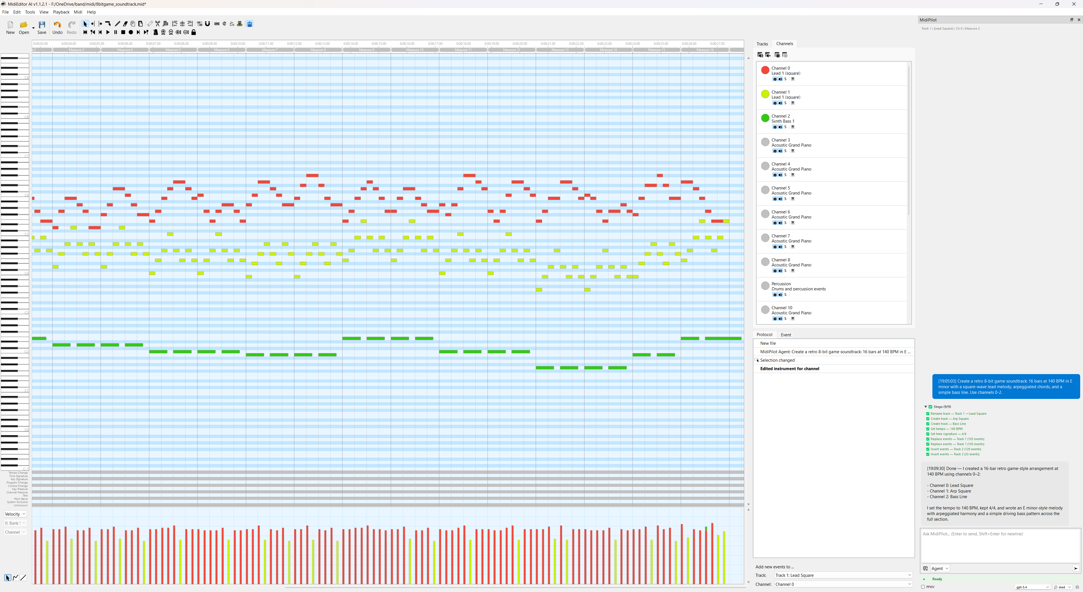This screenshot has width=1083, height=592.
Task: Click the Undo button
Action: point(57,28)
